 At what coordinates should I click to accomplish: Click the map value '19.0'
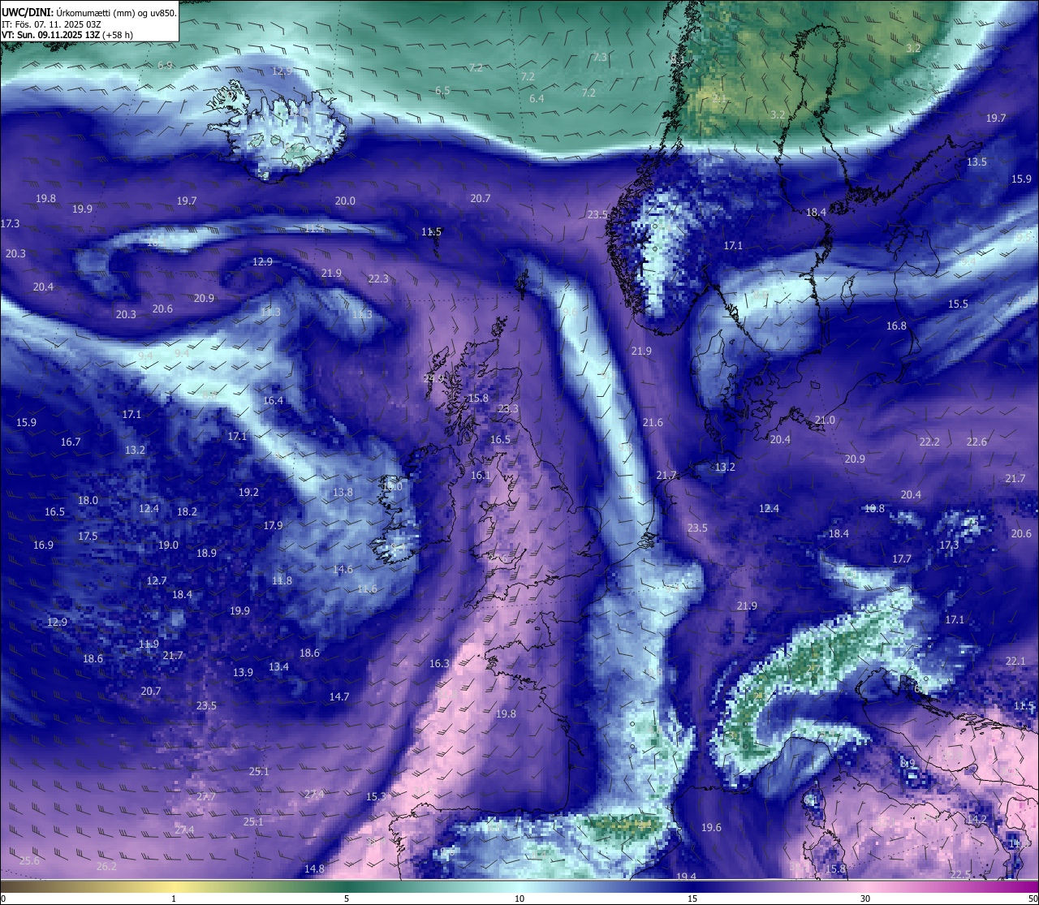point(168,545)
